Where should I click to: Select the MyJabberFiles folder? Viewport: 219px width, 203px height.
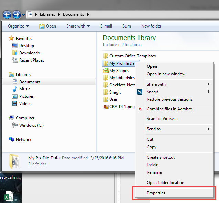point(119,78)
